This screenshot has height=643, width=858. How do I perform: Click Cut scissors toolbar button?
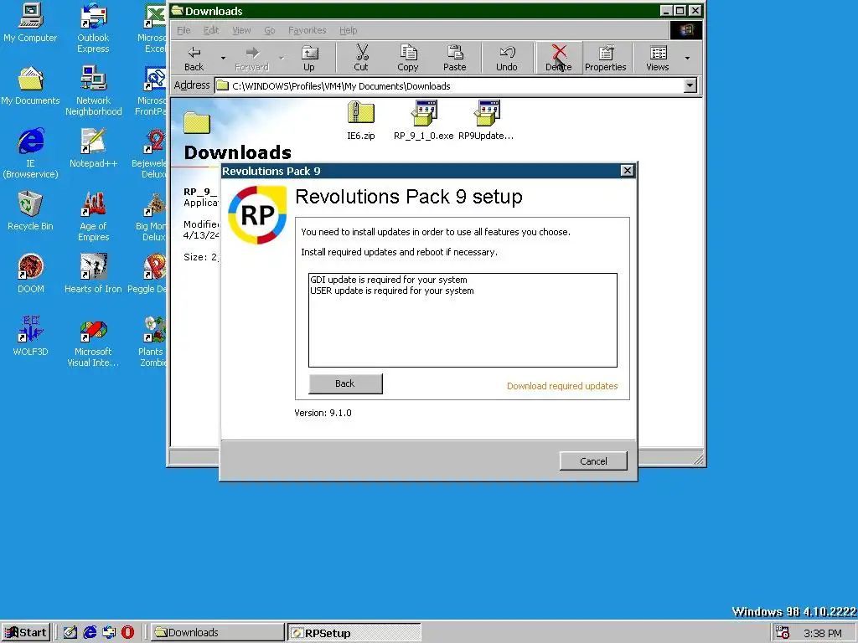click(x=361, y=59)
